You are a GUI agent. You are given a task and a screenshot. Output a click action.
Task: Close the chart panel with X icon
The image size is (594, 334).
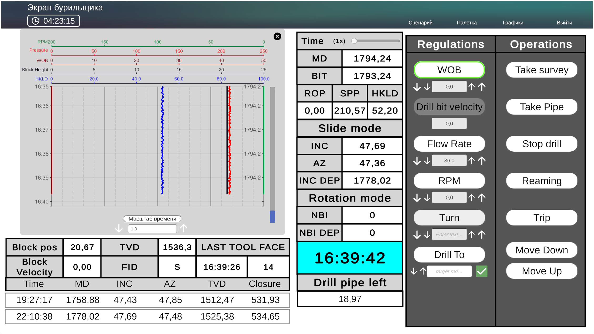pyautogui.click(x=277, y=36)
